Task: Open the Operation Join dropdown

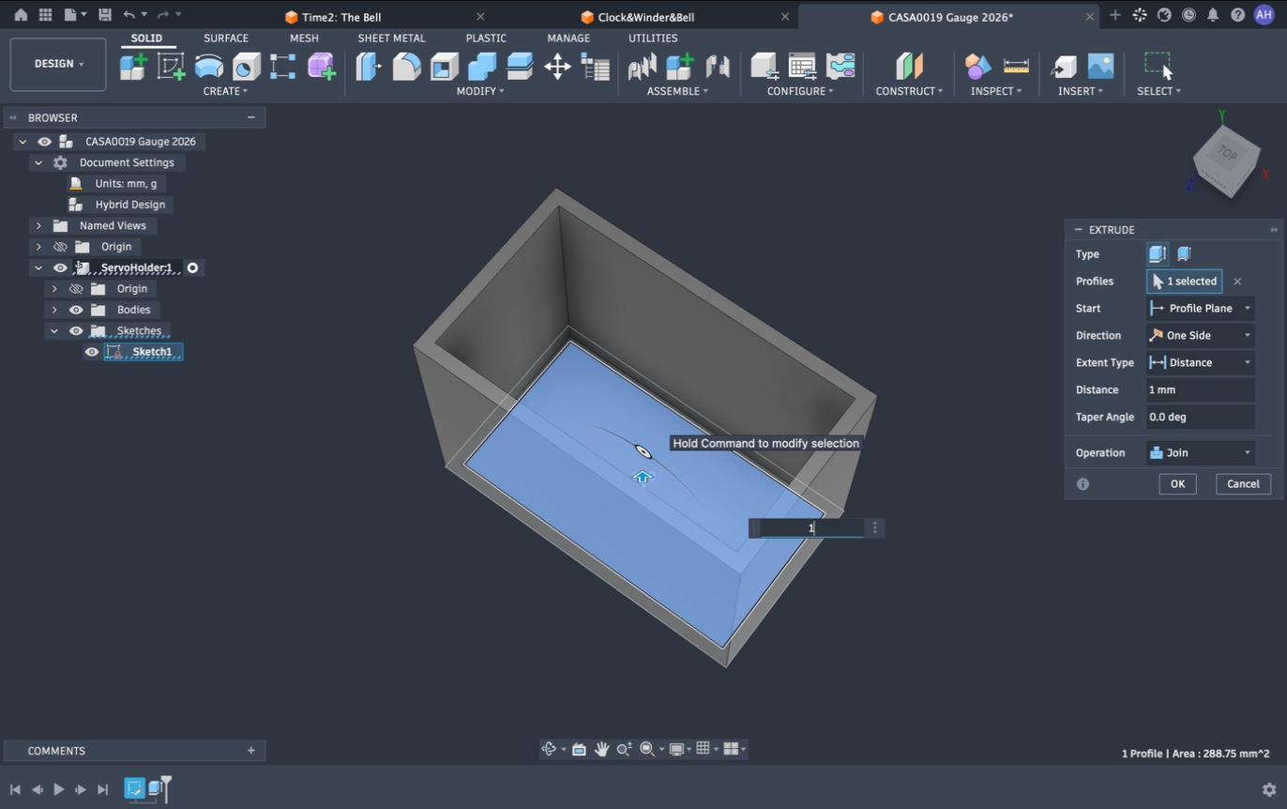Action: click(1201, 452)
